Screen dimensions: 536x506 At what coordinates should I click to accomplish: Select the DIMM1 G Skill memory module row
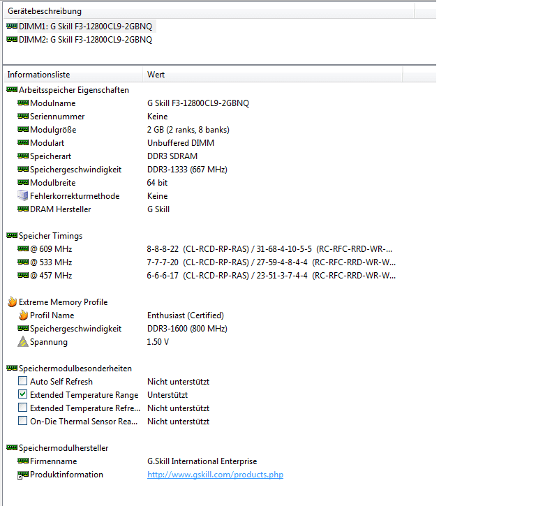click(80, 27)
